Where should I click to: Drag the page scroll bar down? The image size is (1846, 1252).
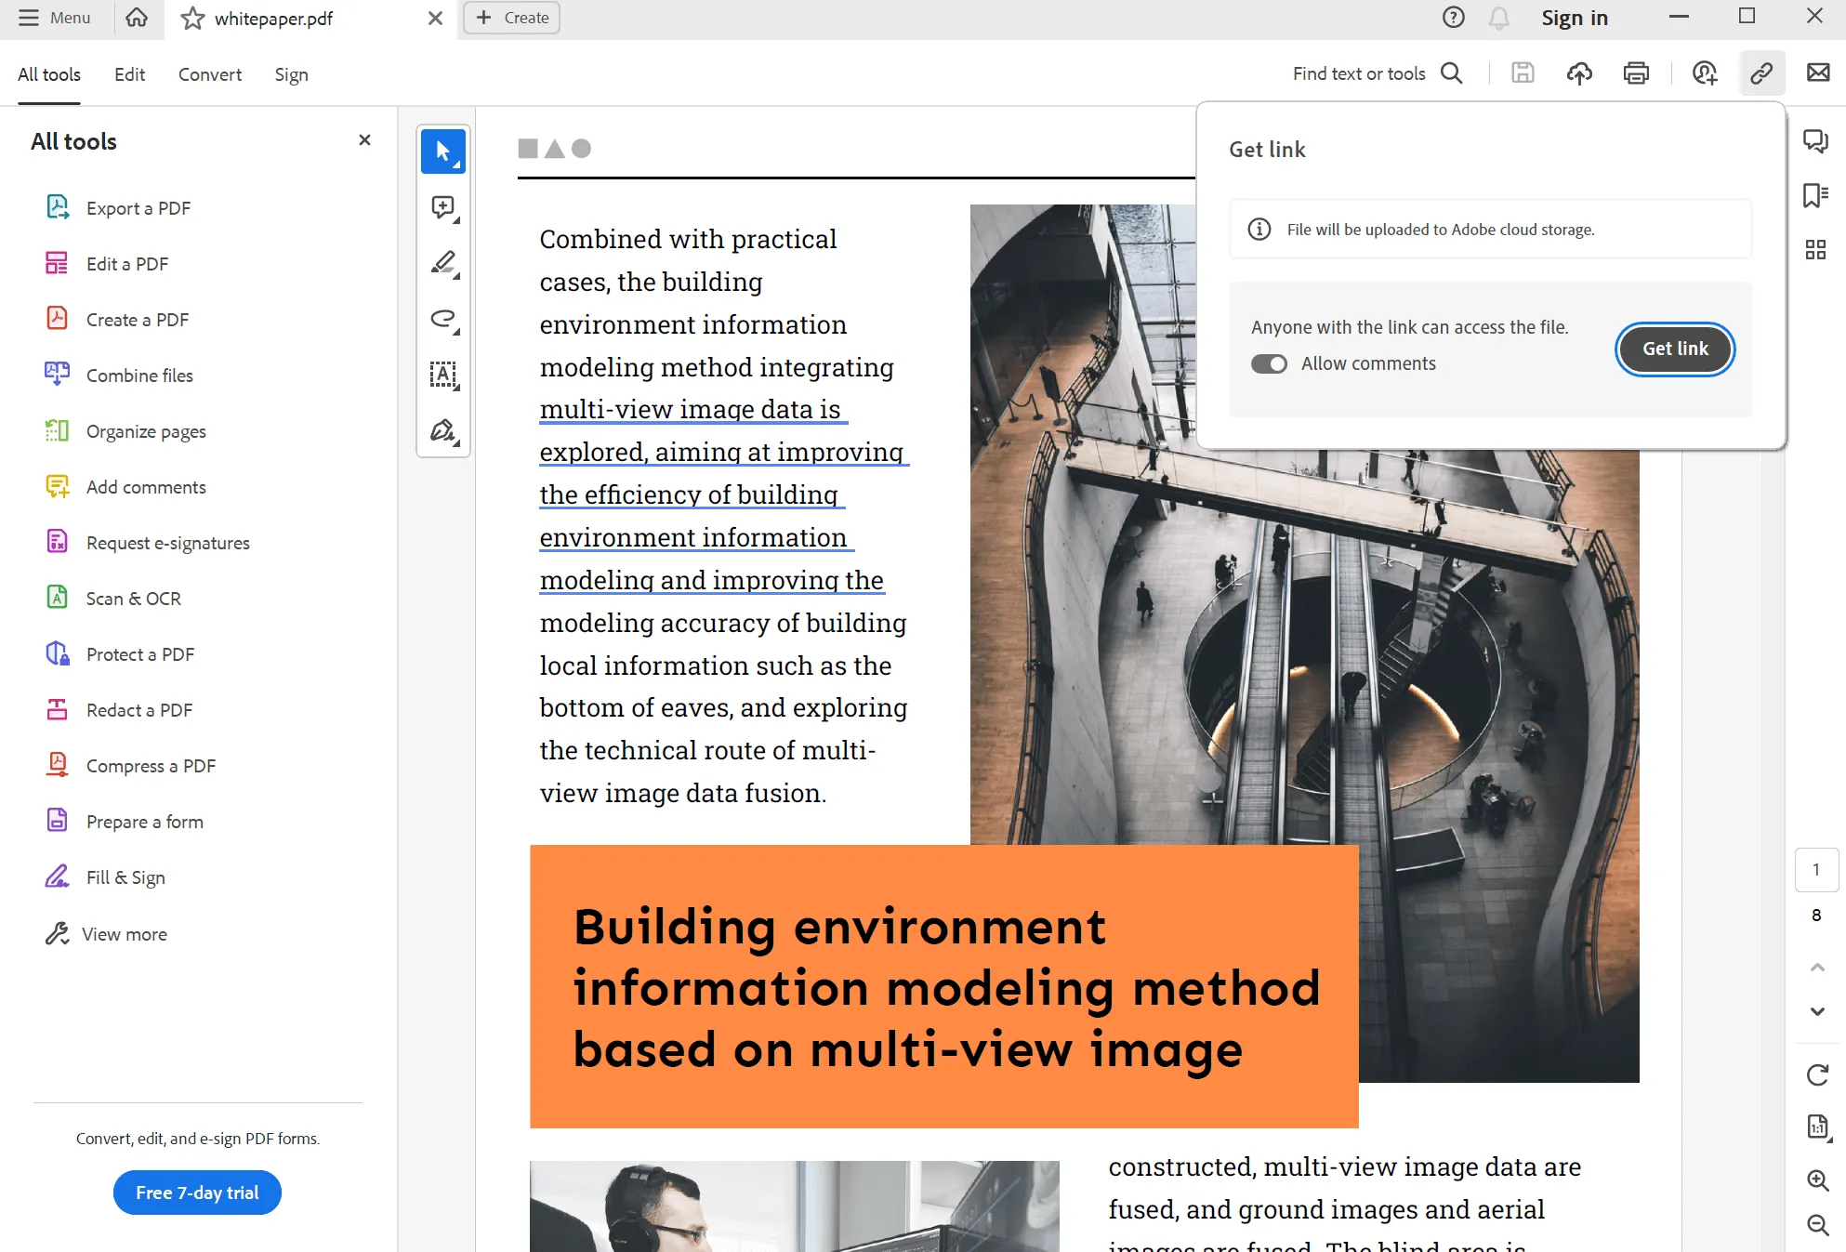(x=1815, y=1008)
